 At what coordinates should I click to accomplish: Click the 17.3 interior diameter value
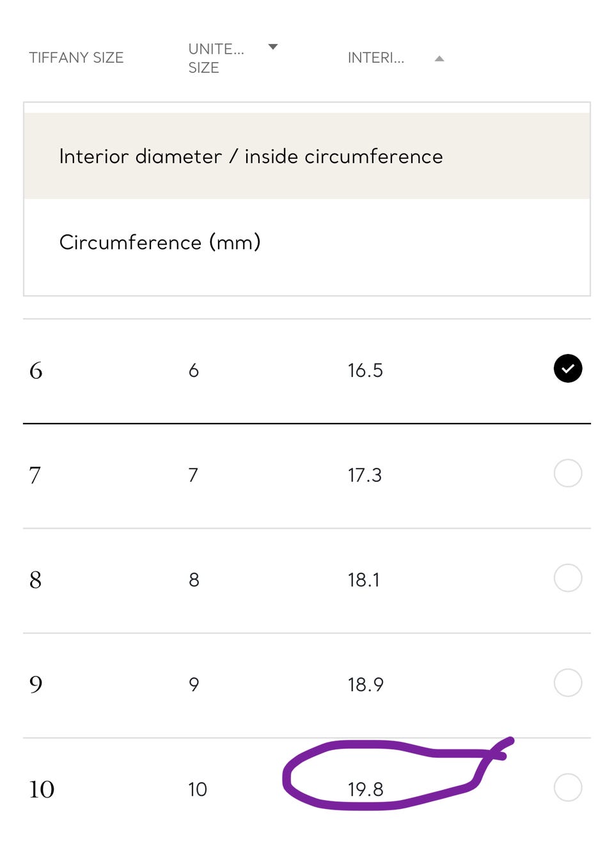point(365,476)
